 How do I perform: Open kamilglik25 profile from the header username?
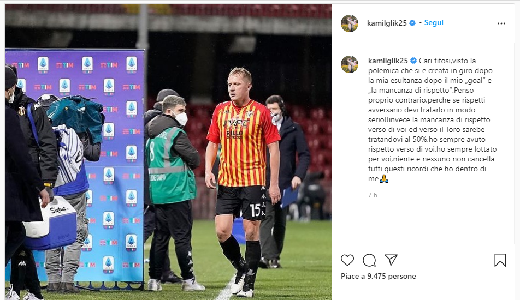pos(387,23)
